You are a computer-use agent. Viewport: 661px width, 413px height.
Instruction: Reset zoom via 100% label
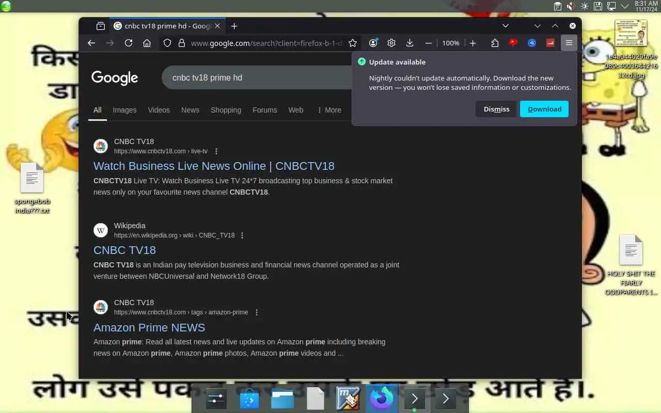[450, 43]
